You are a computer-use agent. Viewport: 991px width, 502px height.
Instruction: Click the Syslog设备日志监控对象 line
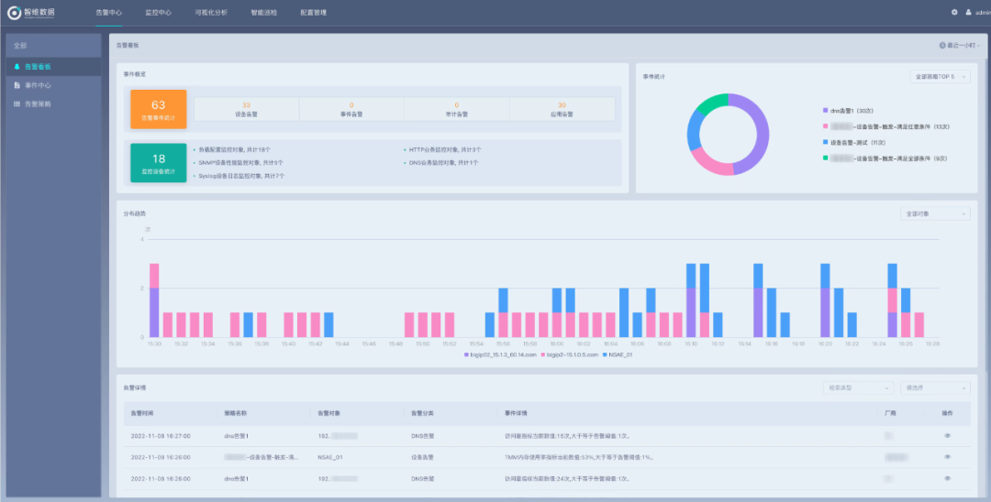click(241, 176)
